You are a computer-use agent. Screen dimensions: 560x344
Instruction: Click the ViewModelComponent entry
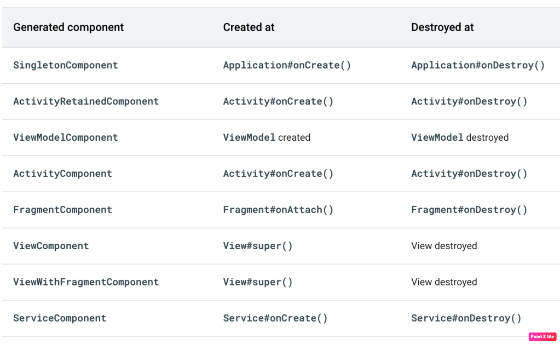pos(66,137)
